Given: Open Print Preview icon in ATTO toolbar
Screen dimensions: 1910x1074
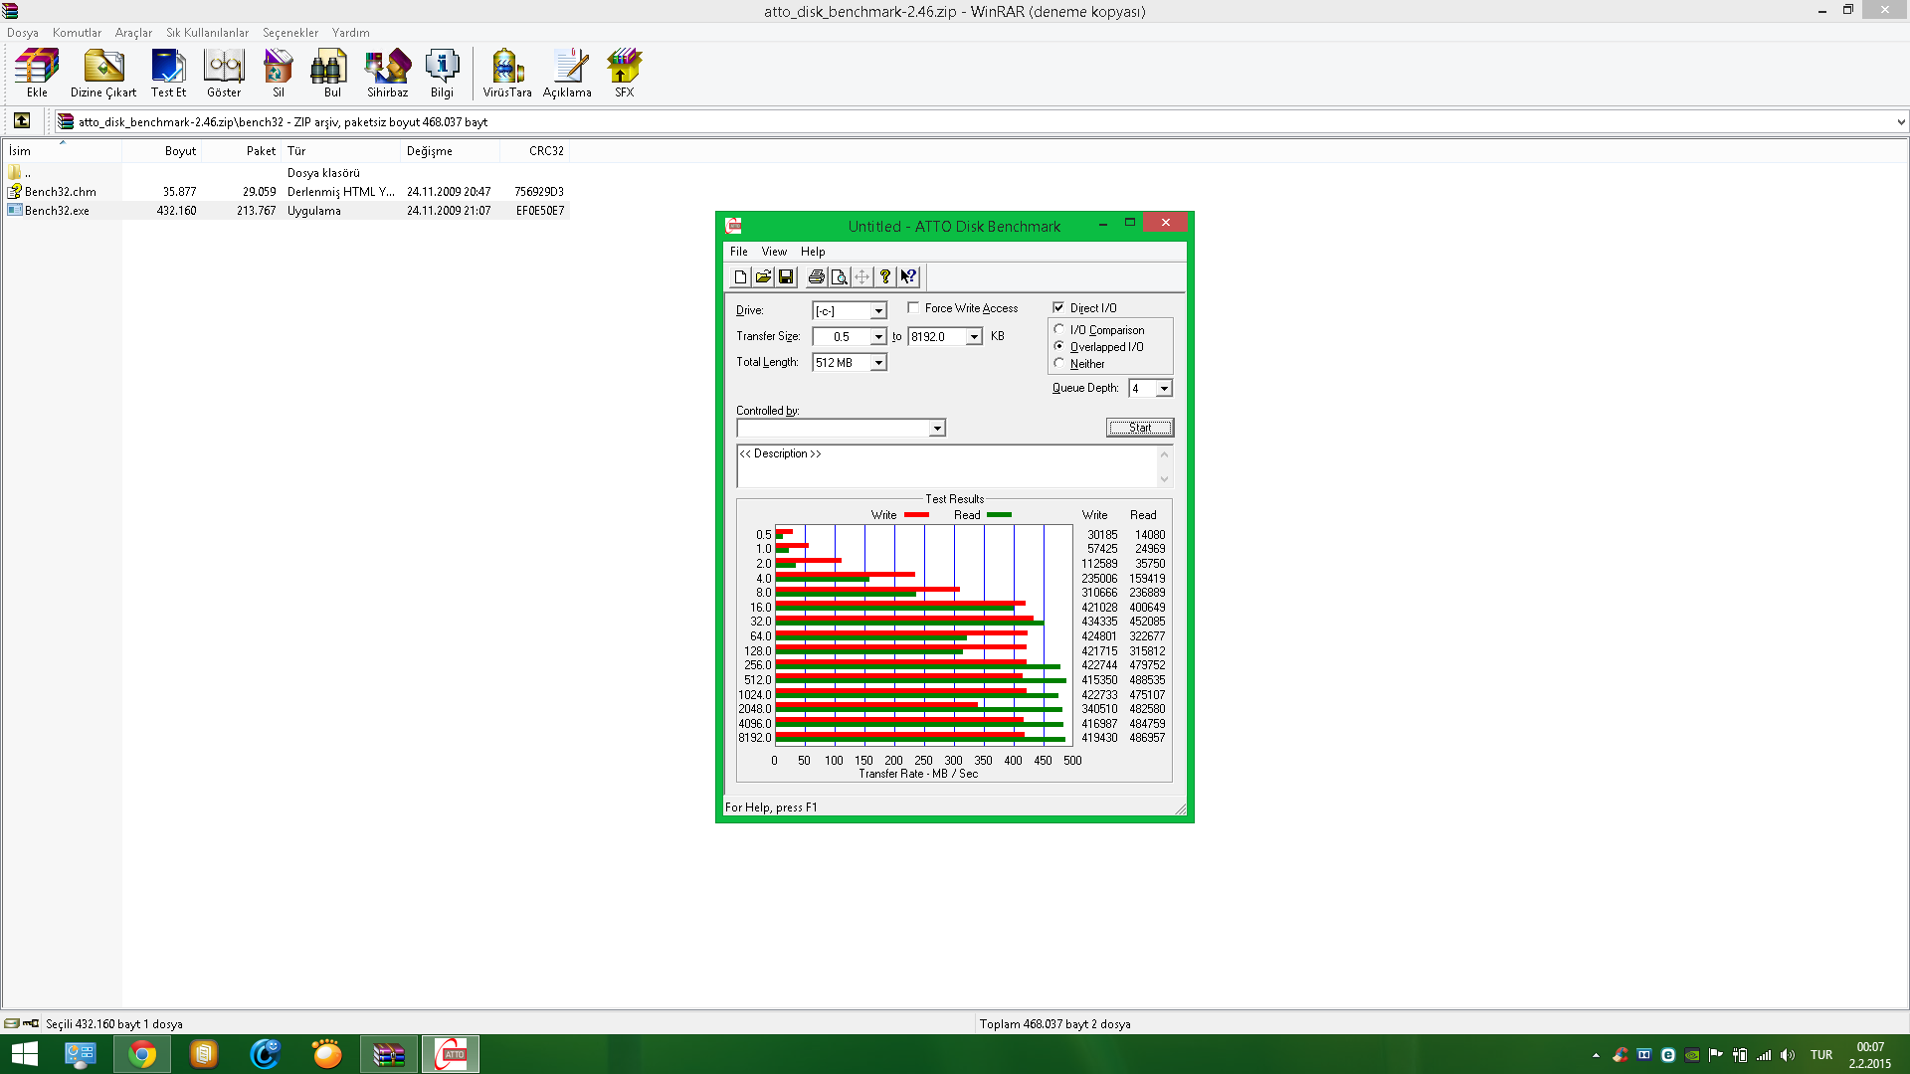Looking at the screenshot, I should [840, 277].
